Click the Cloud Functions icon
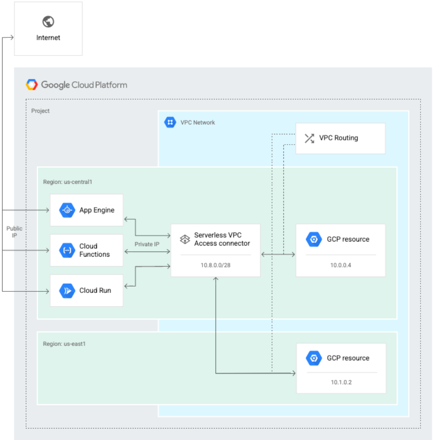 (x=67, y=250)
